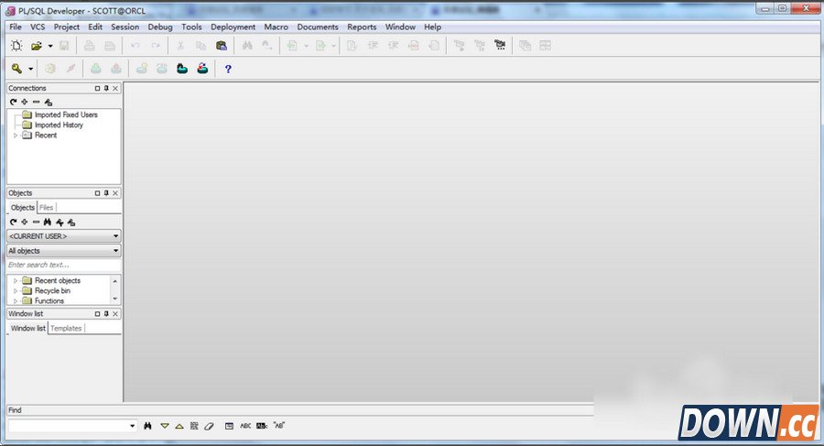Click the Enter search text field

63,265
